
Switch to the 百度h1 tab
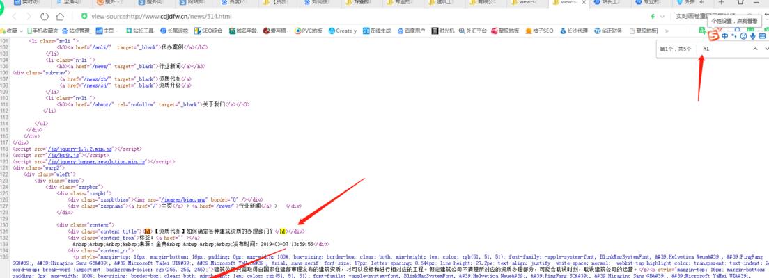pyautogui.click(x=238, y=3)
